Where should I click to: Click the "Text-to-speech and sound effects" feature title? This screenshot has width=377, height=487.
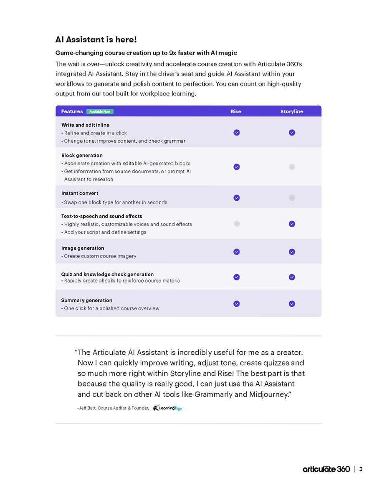coord(101,216)
